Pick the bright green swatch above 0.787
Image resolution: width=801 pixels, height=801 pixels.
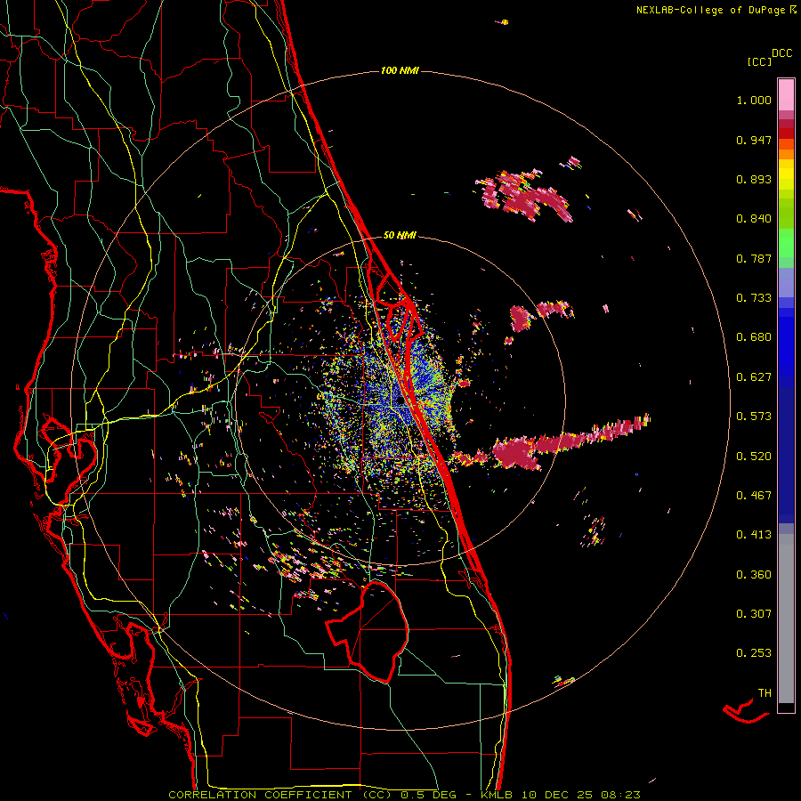coord(786,243)
